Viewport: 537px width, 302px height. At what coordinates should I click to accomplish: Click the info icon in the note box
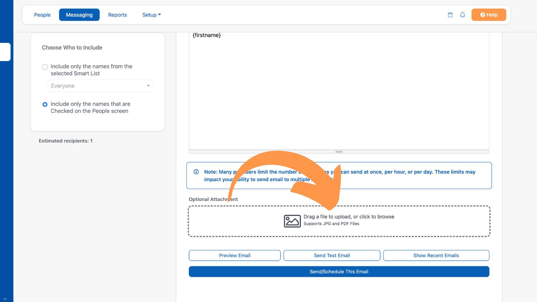pyautogui.click(x=196, y=172)
